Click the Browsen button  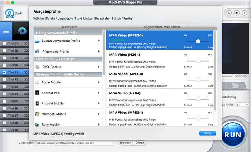coord(126,143)
